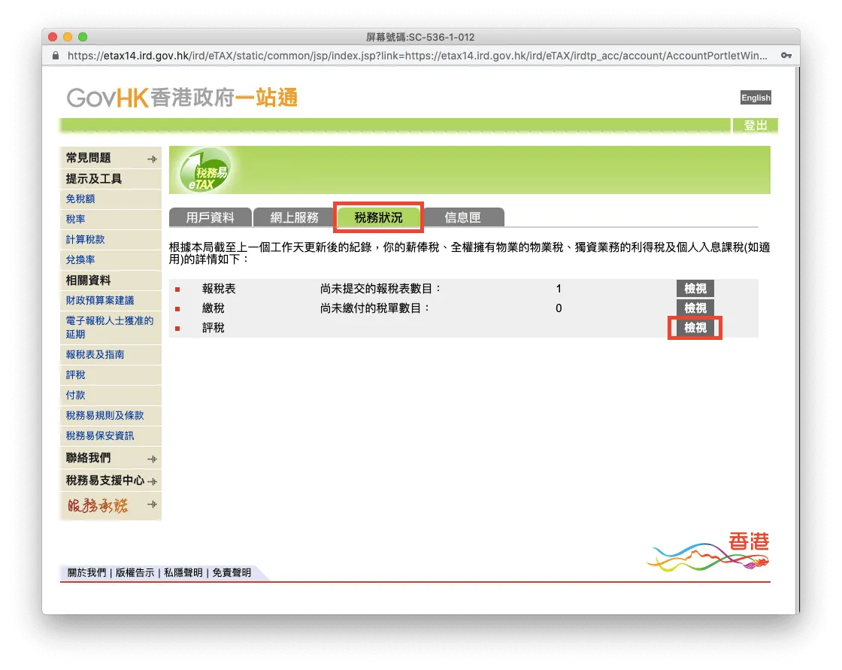Open 關於我們 footer link
The width and height of the screenshot is (842, 670).
coord(87,573)
